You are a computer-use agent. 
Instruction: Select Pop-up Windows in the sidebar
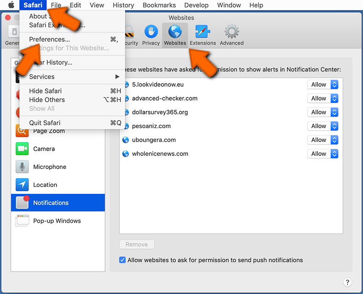coord(58,220)
